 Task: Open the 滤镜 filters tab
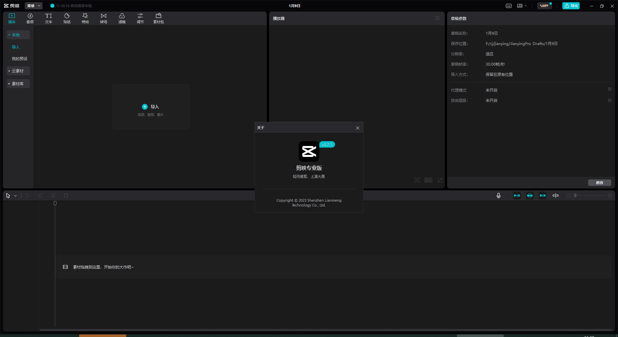122,18
